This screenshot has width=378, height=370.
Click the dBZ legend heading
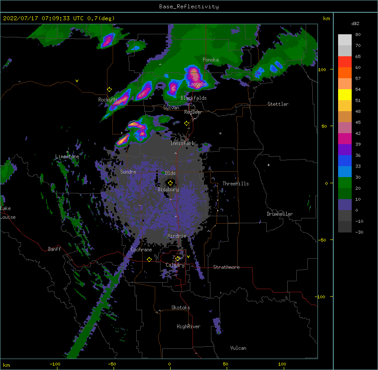(x=355, y=23)
